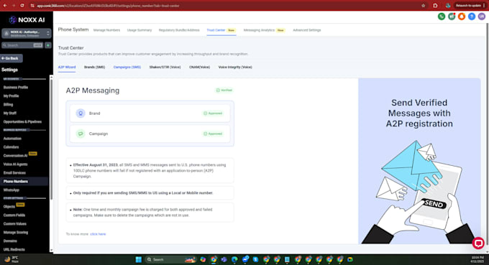The height and width of the screenshot is (265, 489).
Task: Click the sidebar Search field
Action: pos(22,45)
